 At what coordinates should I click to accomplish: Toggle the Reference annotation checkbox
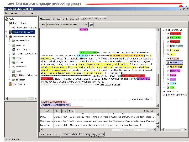[168, 71]
